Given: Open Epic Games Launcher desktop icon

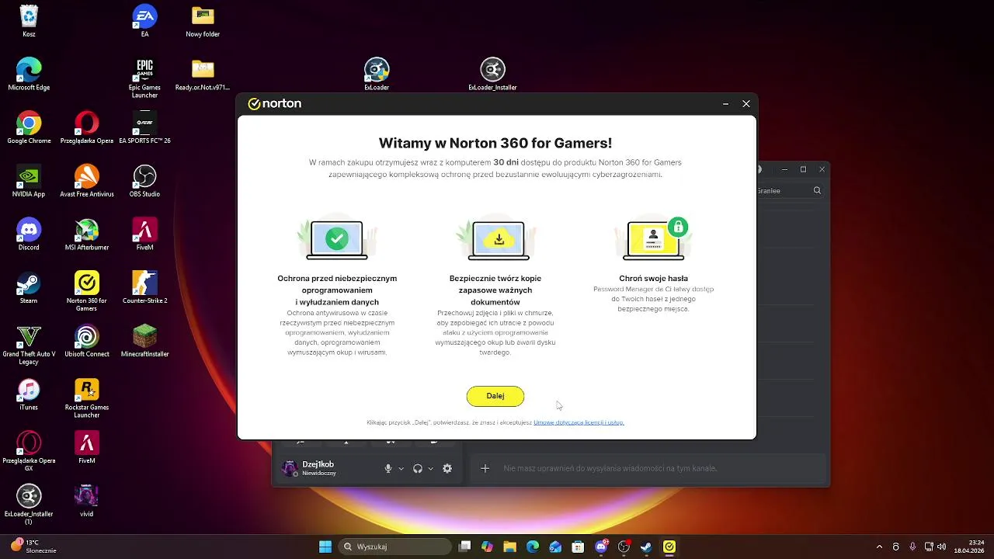Looking at the screenshot, I should [144, 78].
